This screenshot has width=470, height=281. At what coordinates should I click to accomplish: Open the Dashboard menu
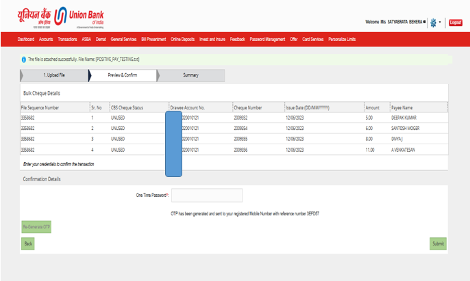(25, 40)
